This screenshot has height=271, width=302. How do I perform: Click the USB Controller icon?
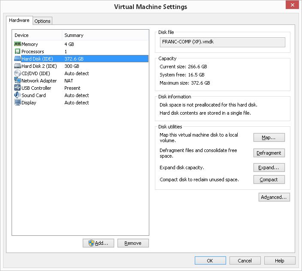point(18,88)
